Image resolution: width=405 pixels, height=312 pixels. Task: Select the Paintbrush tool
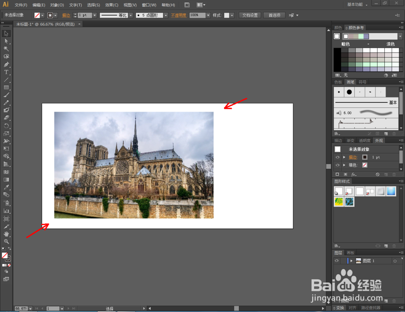(6, 95)
